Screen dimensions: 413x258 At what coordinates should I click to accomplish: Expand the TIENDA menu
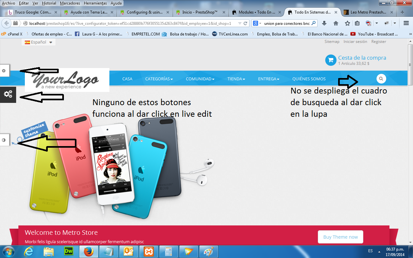236,79
